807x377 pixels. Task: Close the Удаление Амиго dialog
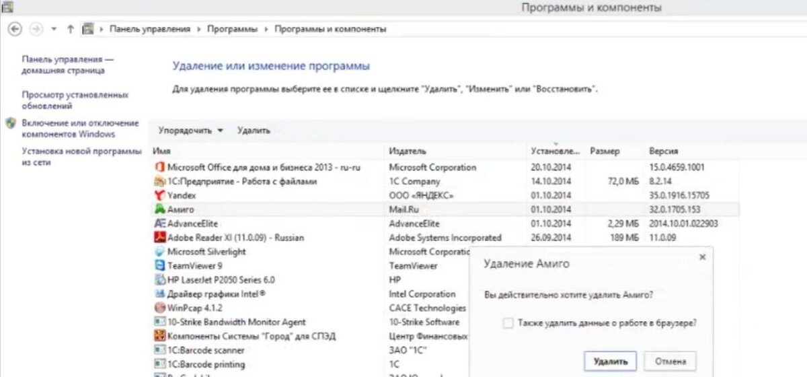(x=702, y=257)
